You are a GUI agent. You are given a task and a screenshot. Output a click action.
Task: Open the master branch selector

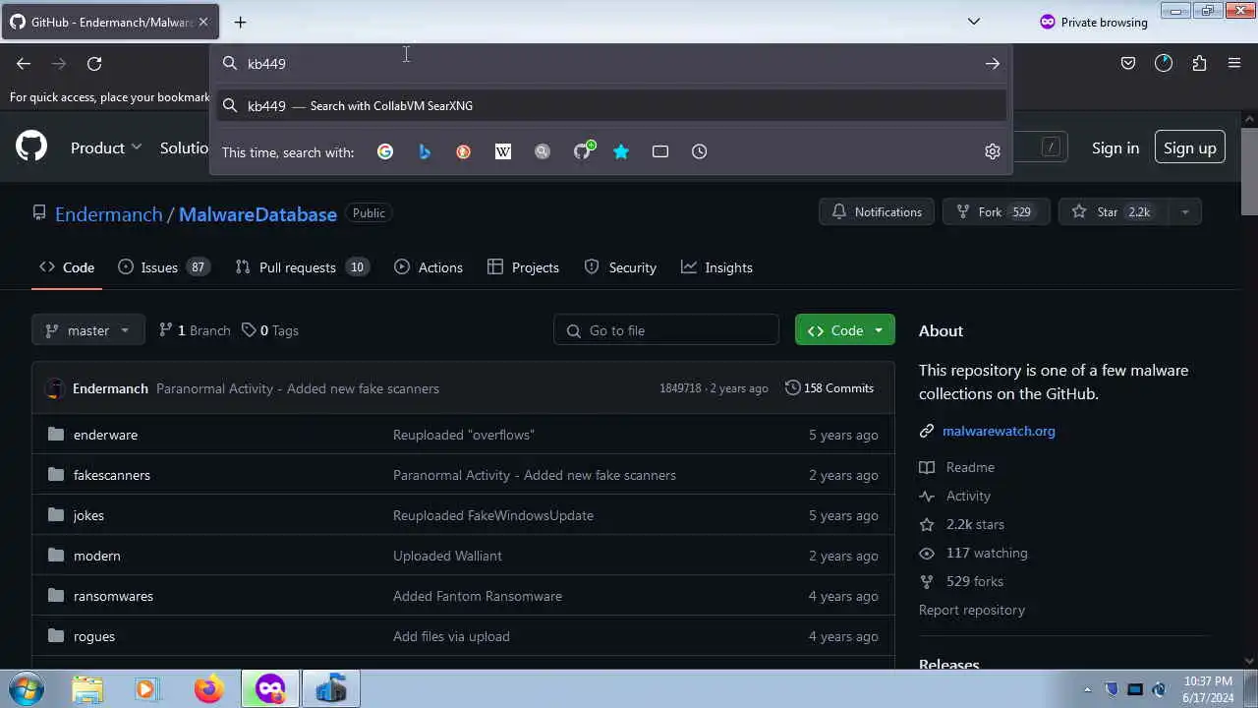[x=88, y=330]
